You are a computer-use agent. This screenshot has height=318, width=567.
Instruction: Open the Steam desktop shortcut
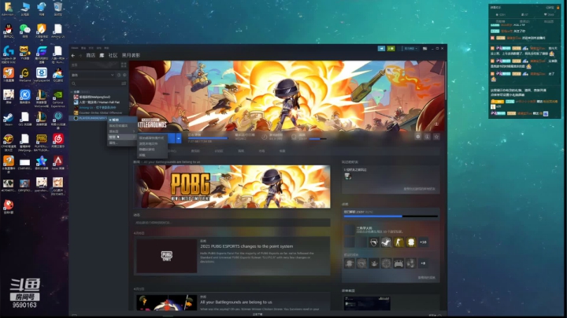coord(9,119)
